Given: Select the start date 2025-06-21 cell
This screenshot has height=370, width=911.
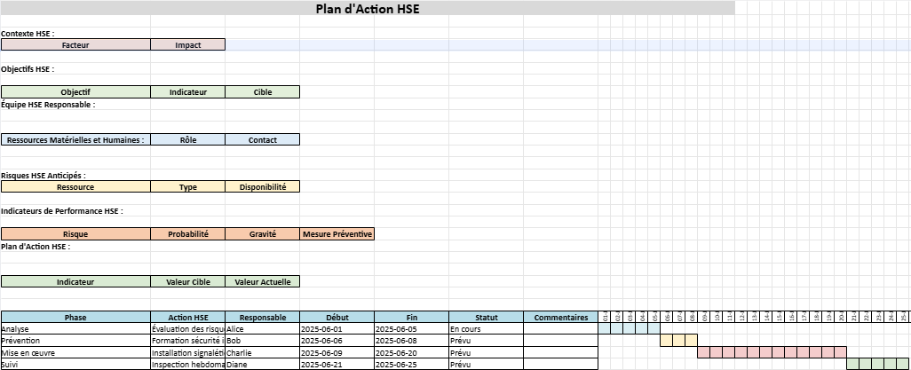Looking at the screenshot, I should tap(337, 364).
